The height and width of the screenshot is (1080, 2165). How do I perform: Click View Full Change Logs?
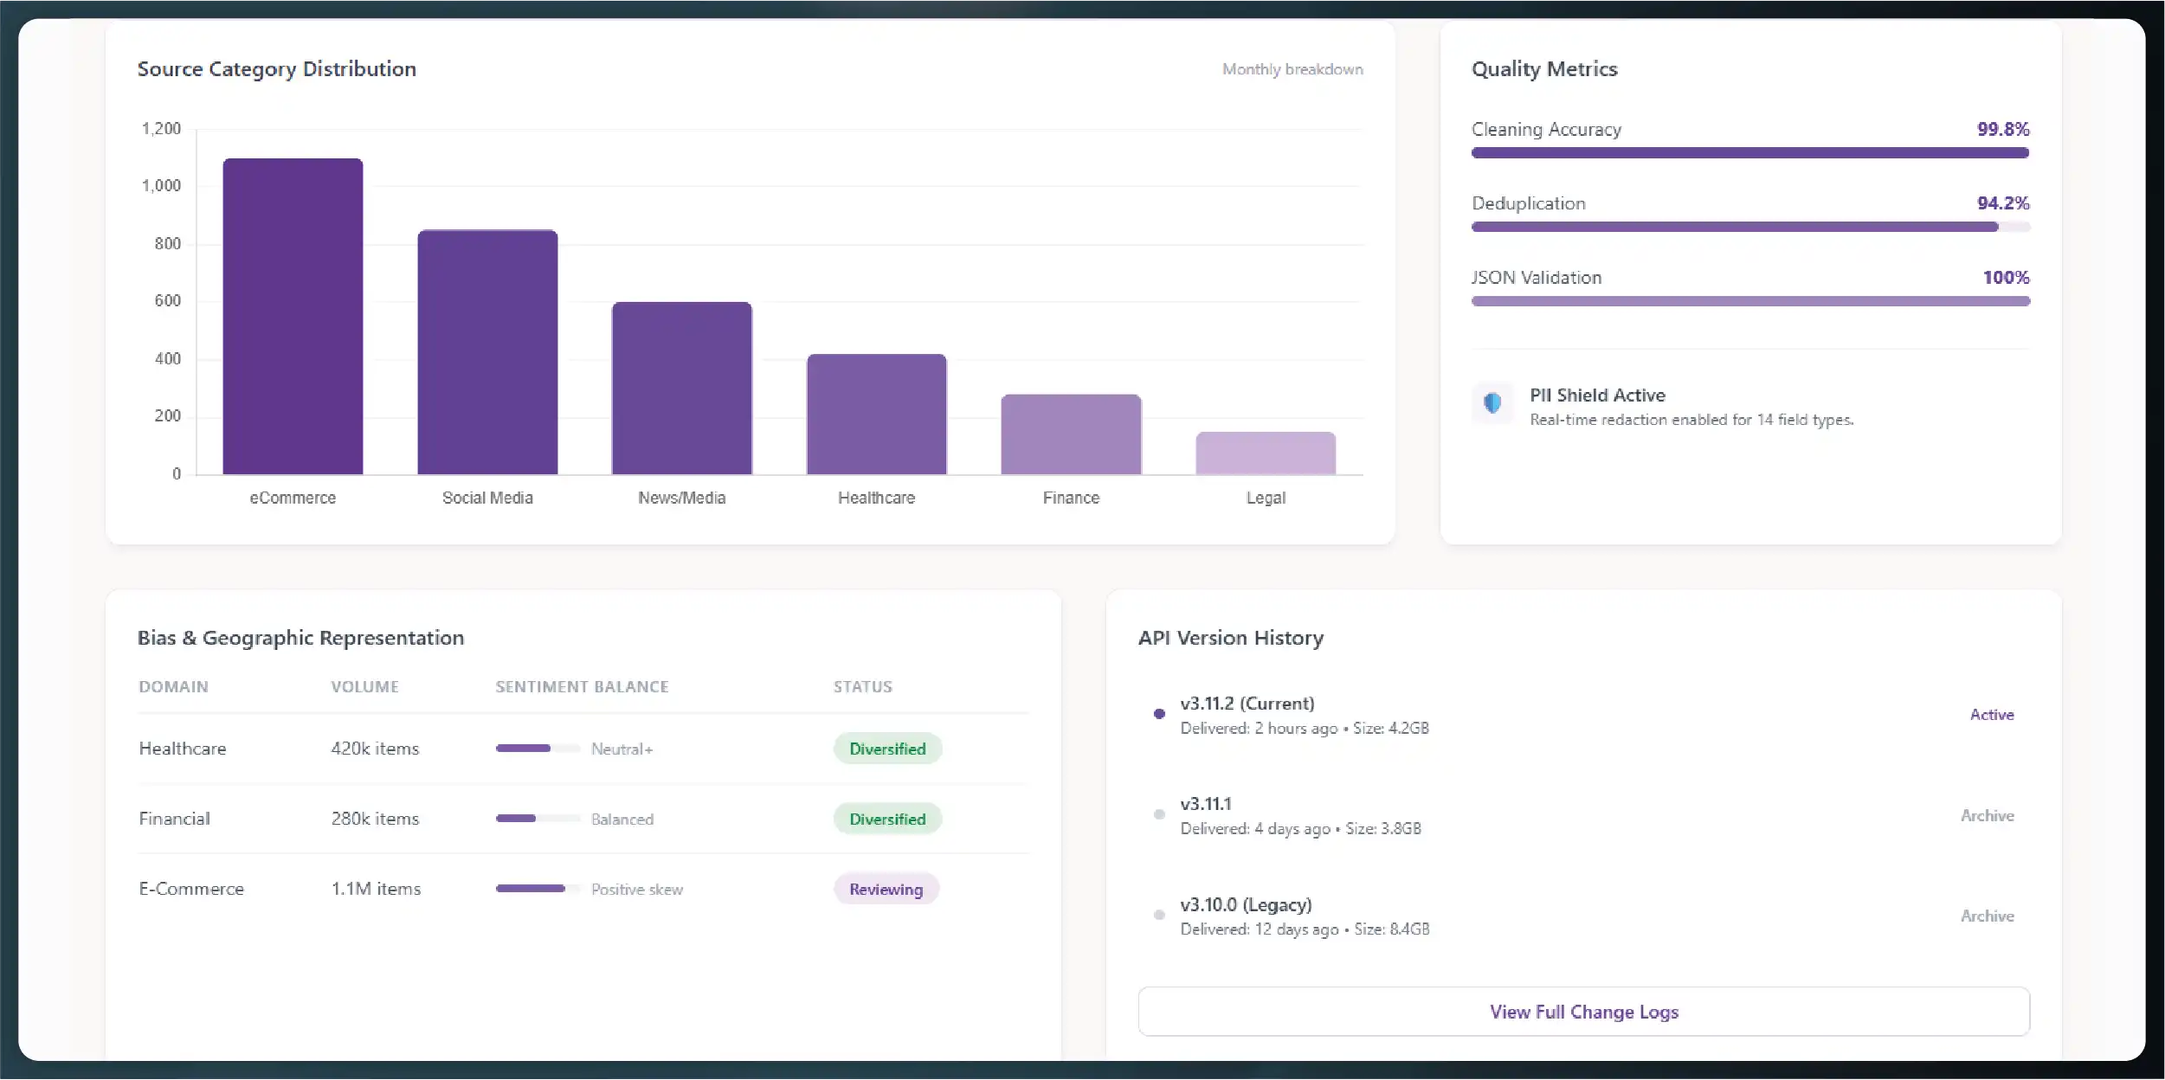coord(1583,1011)
